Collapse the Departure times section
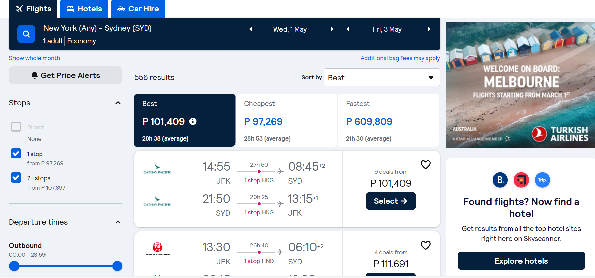 pyautogui.click(x=118, y=222)
